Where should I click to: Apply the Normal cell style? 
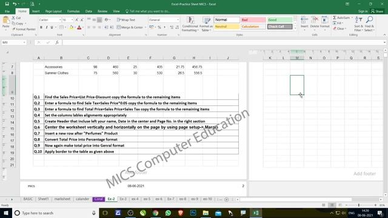click(x=227, y=20)
